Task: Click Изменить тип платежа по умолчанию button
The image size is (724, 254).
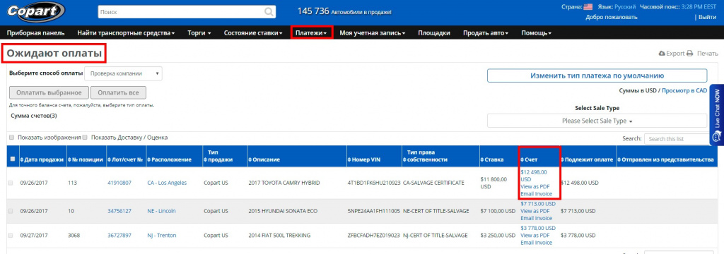Action: (x=597, y=75)
